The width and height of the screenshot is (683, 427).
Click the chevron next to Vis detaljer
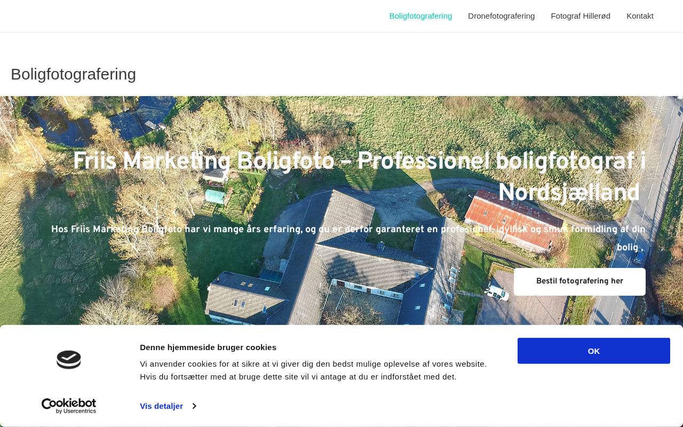coord(194,406)
